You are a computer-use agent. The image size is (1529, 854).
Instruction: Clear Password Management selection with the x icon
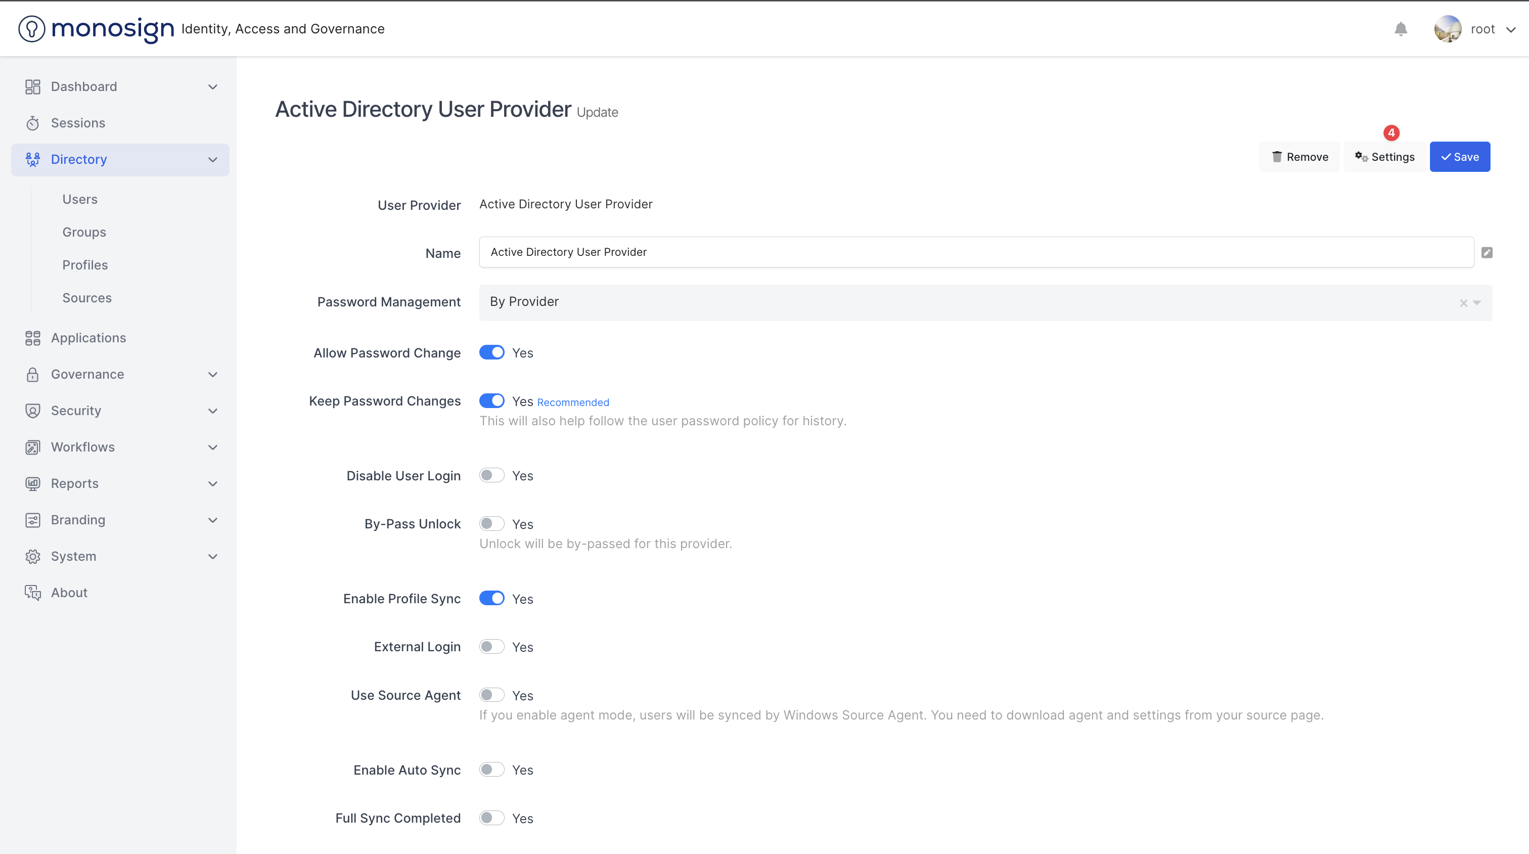click(1463, 303)
